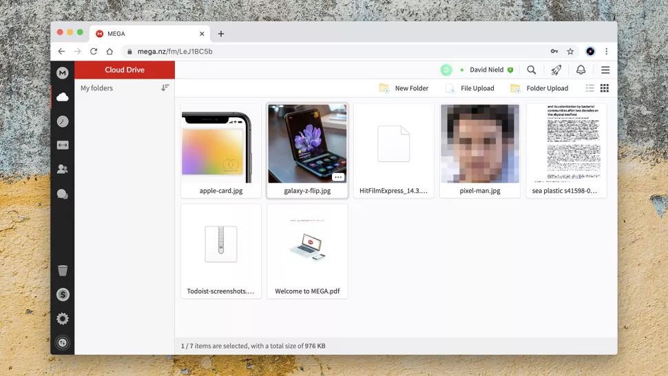Switch to thumbnail grid view
Image resolution: width=668 pixels, height=376 pixels.
click(605, 88)
